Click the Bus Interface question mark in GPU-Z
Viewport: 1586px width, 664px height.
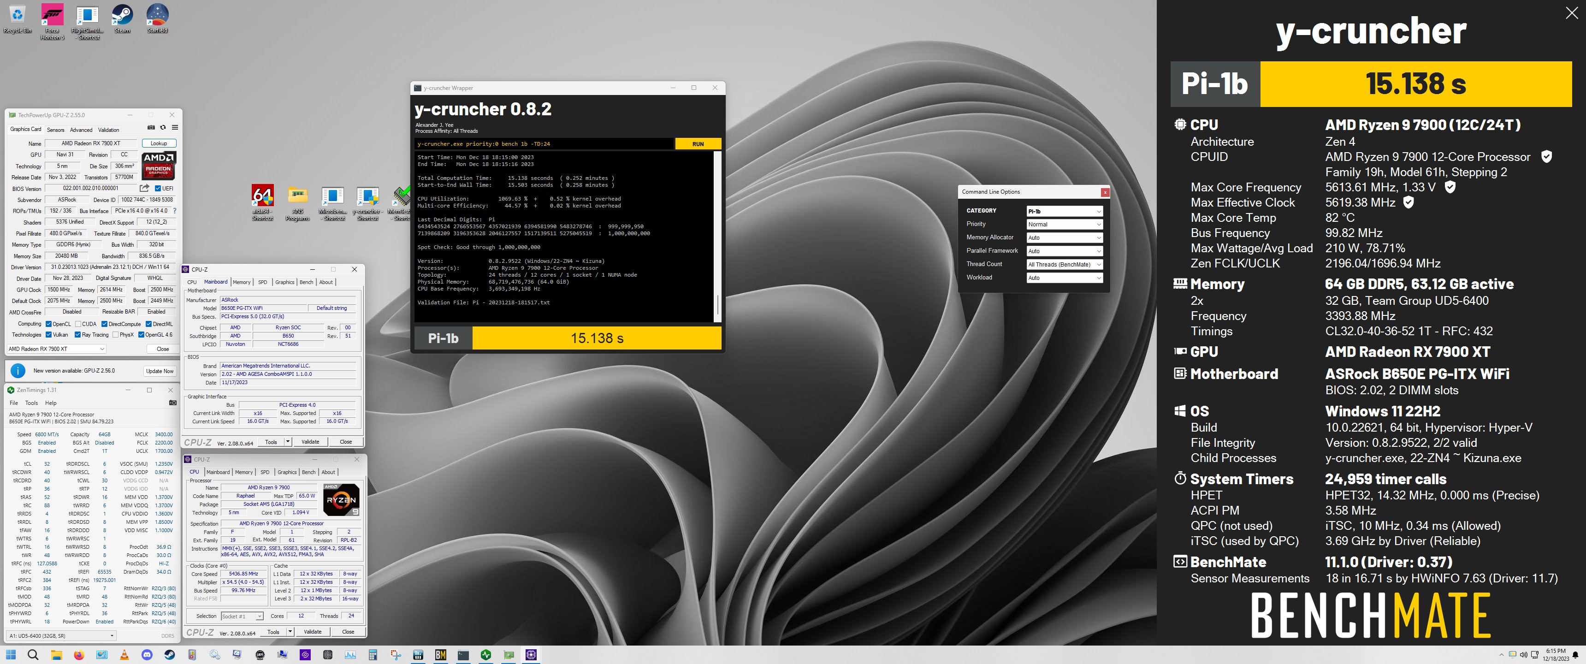coord(175,211)
